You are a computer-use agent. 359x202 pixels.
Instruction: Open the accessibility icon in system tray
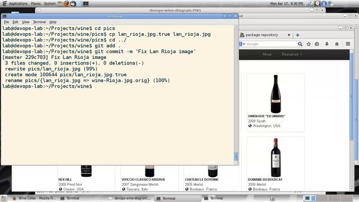click(324, 3)
